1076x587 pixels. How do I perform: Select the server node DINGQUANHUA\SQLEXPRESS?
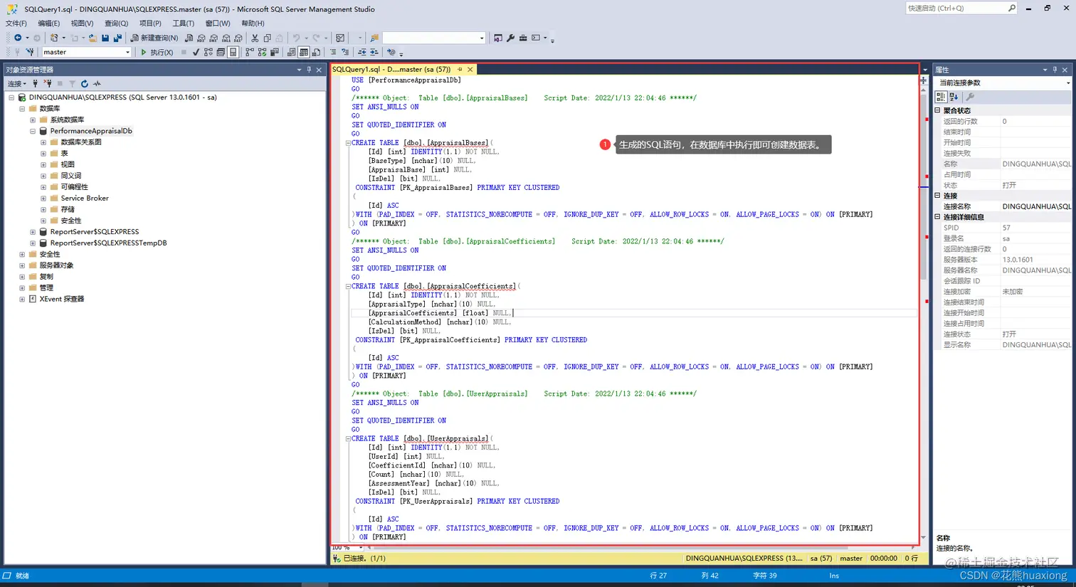123,97
